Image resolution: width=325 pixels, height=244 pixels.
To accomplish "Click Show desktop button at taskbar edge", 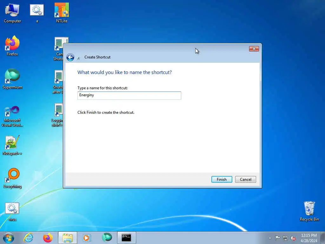I will click(x=323, y=238).
